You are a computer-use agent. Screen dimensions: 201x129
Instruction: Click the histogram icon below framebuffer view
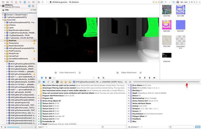pyautogui.click(x=50, y=78)
